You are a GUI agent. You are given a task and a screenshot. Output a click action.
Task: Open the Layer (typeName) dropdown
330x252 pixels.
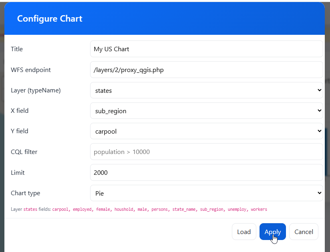207,90
